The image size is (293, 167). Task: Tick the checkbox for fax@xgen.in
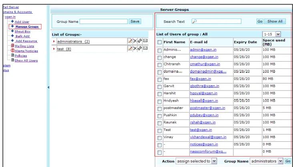click(x=159, y=80)
